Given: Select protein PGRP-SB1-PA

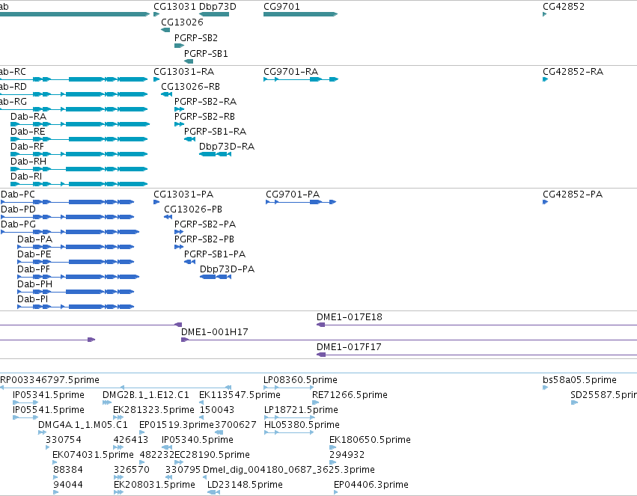Looking at the screenshot, I should [x=215, y=254].
